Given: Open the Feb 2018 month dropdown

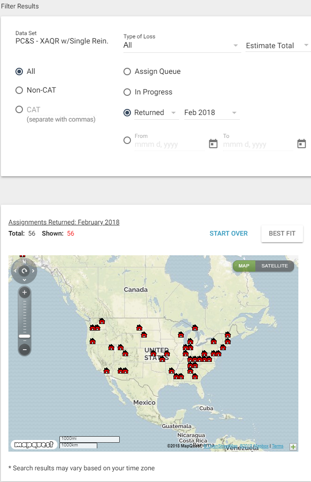Looking at the screenshot, I should pos(211,113).
